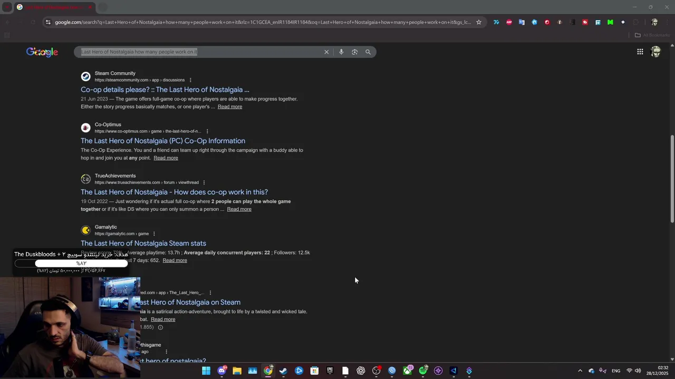Click the page vertical scrollbar thumb

pyautogui.click(x=672, y=179)
